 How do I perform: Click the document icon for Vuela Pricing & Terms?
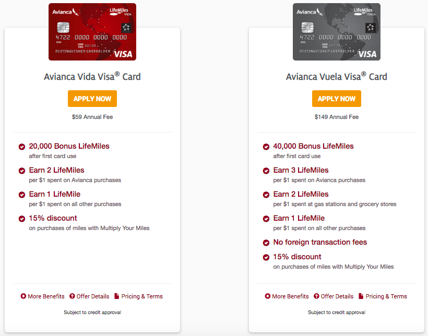[361, 296]
